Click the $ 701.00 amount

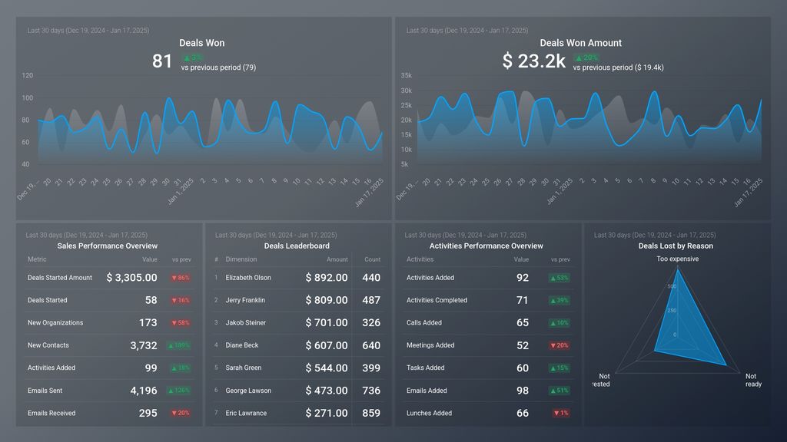(x=326, y=323)
